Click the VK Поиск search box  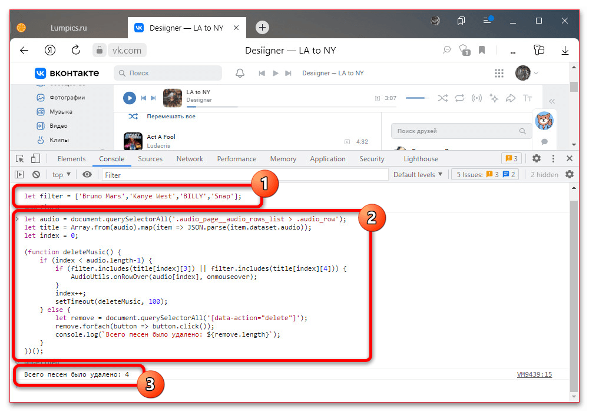coord(167,73)
